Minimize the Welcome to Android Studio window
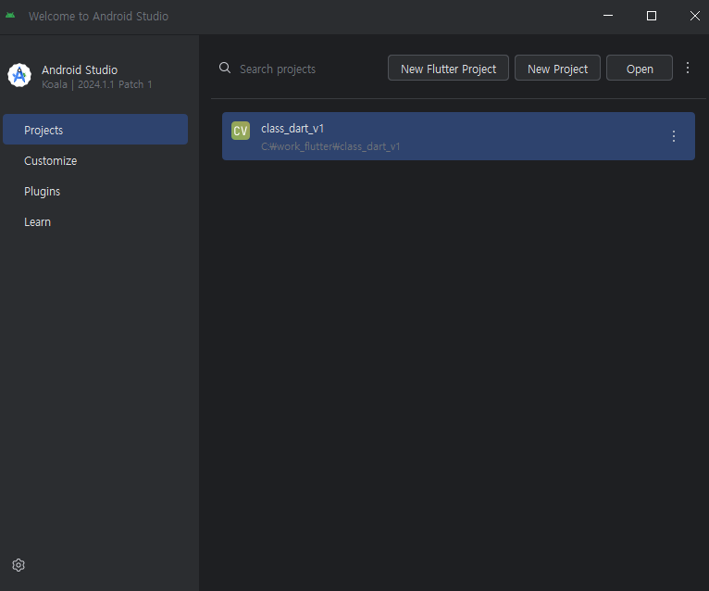 pyautogui.click(x=608, y=16)
